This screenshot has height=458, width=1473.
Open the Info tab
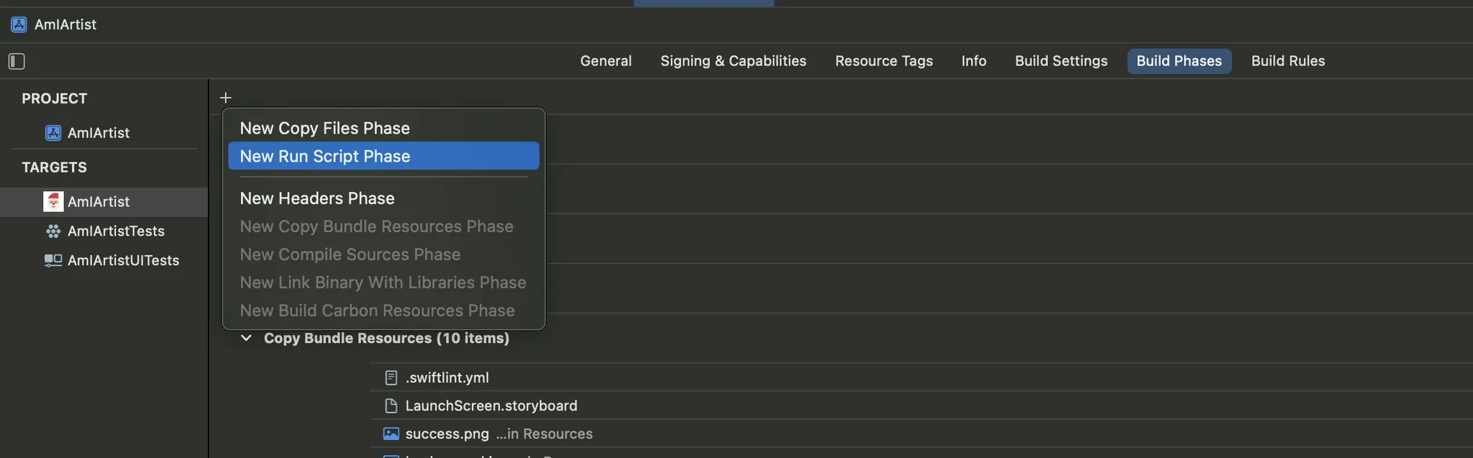973,61
